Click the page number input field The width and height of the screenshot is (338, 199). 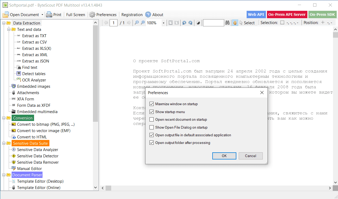coord(114,23)
